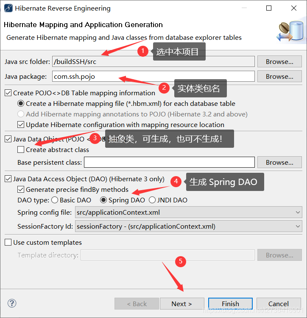This screenshot has height=318, width=307.
Task: Browse for Base persistent class
Action: [x=279, y=162]
